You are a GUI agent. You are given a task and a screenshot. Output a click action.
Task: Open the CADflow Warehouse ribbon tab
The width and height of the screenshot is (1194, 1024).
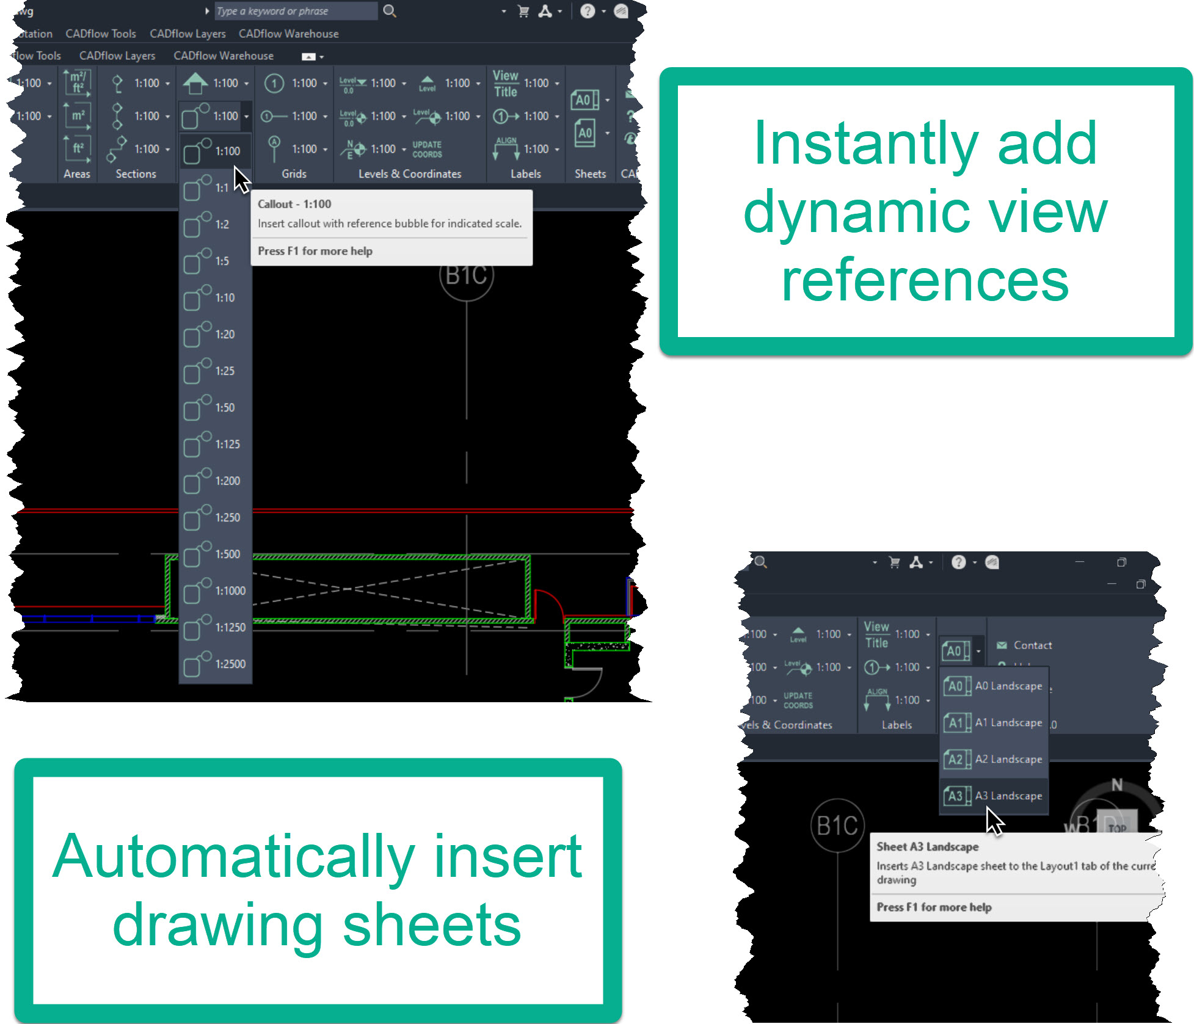point(224,56)
